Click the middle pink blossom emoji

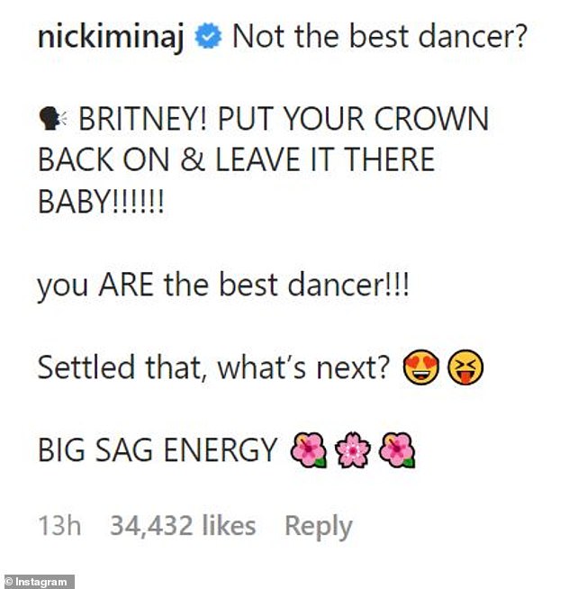tap(353, 451)
